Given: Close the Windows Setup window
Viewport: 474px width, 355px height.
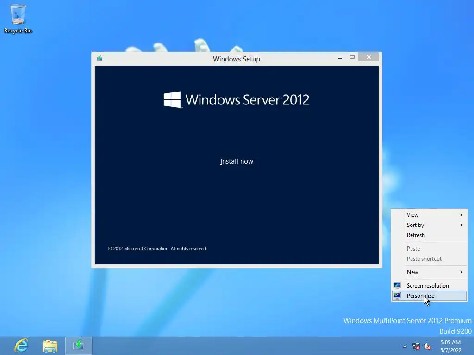Looking at the screenshot, I should 369,57.
